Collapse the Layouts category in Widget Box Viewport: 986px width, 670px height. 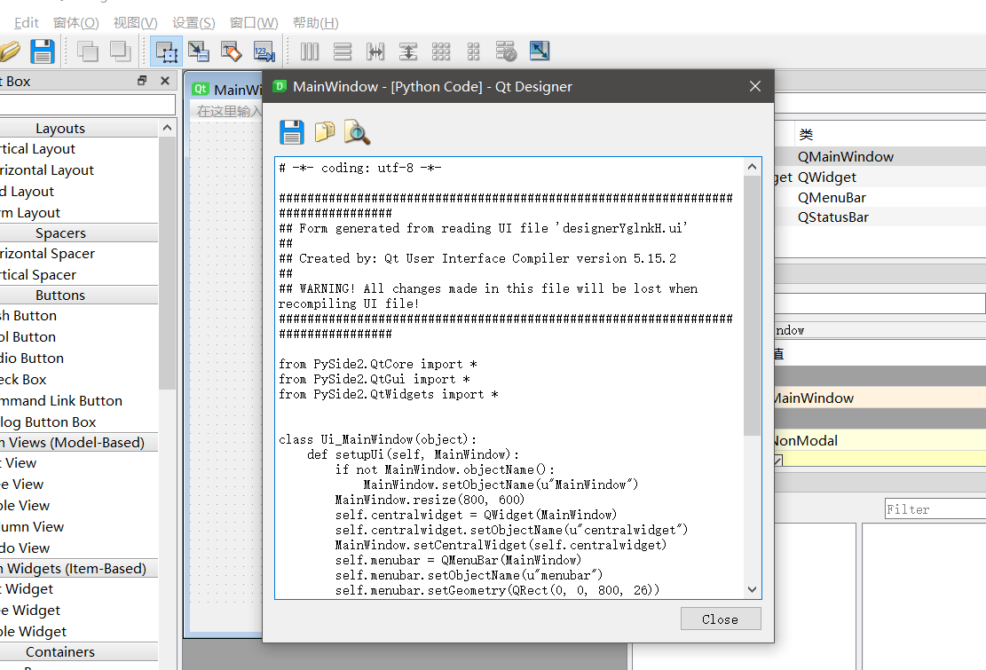point(79,128)
